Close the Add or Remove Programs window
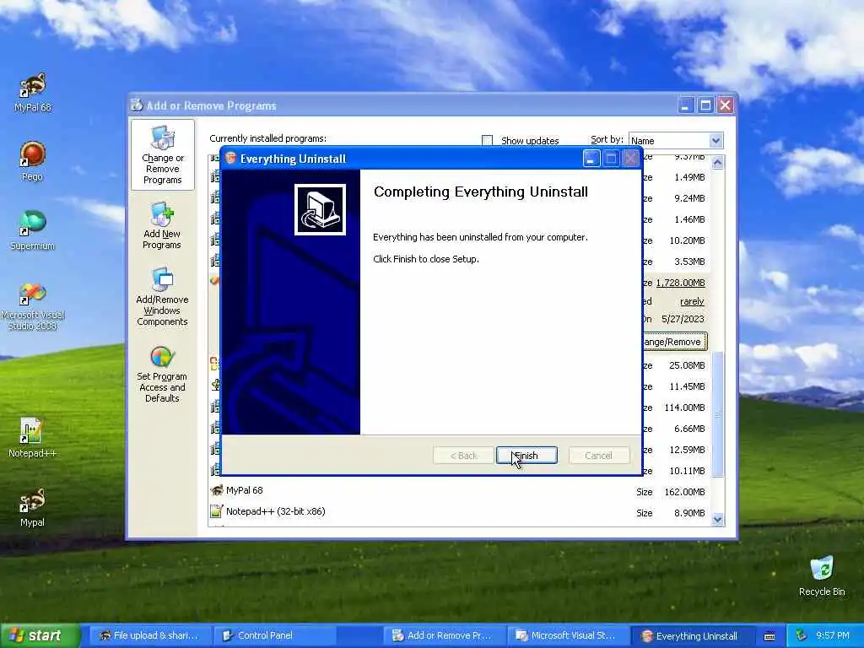 point(725,105)
